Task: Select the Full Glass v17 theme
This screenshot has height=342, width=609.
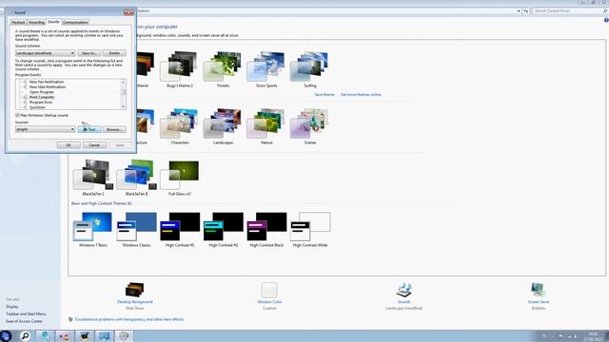Action: [x=180, y=178]
